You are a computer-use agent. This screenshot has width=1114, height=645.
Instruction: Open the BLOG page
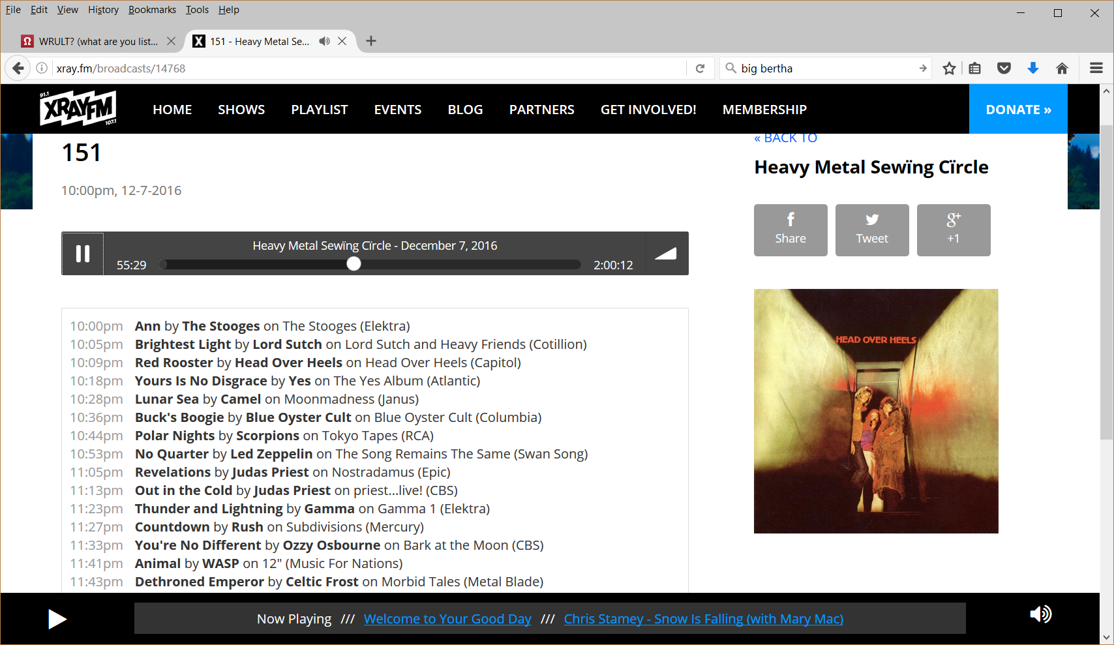click(x=465, y=110)
